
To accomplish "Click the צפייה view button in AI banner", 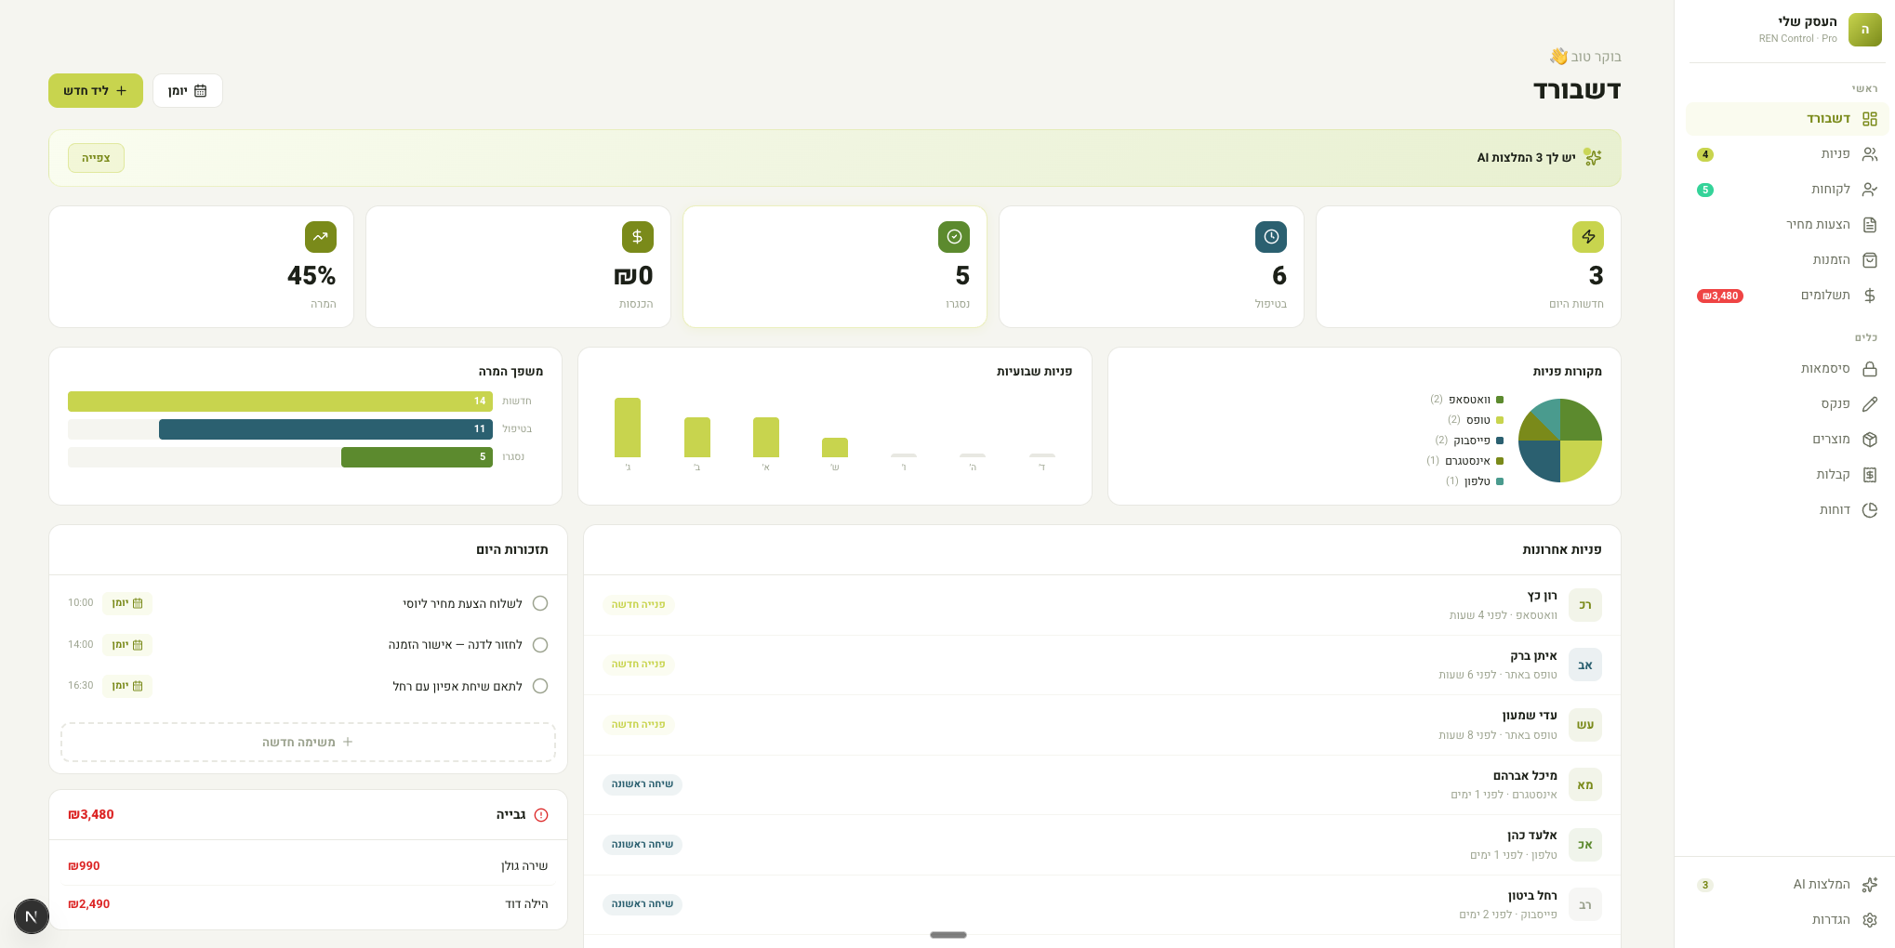I will pos(96,158).
